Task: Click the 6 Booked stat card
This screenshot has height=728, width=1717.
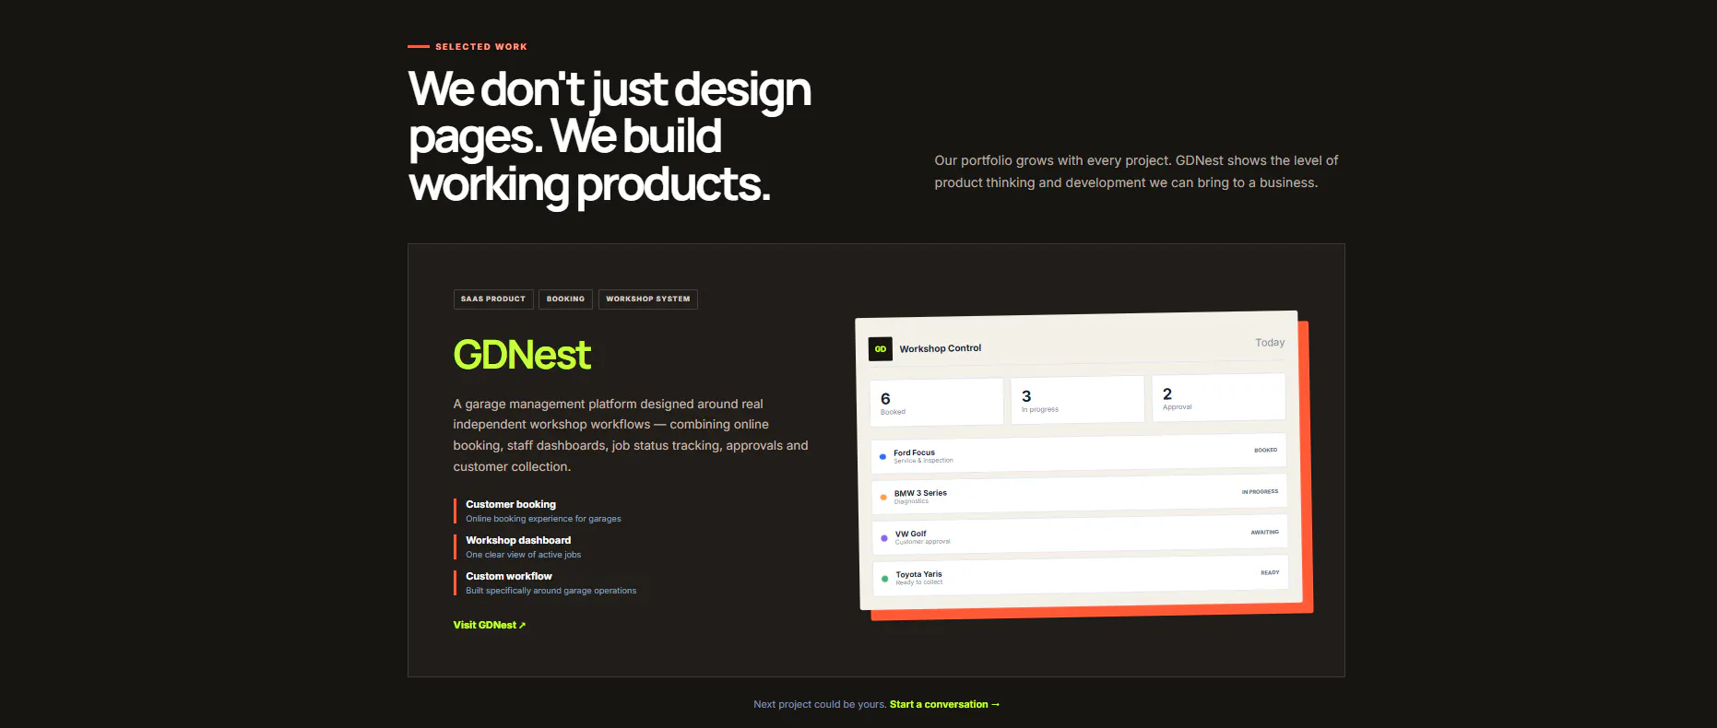Action: pos(936,402)
